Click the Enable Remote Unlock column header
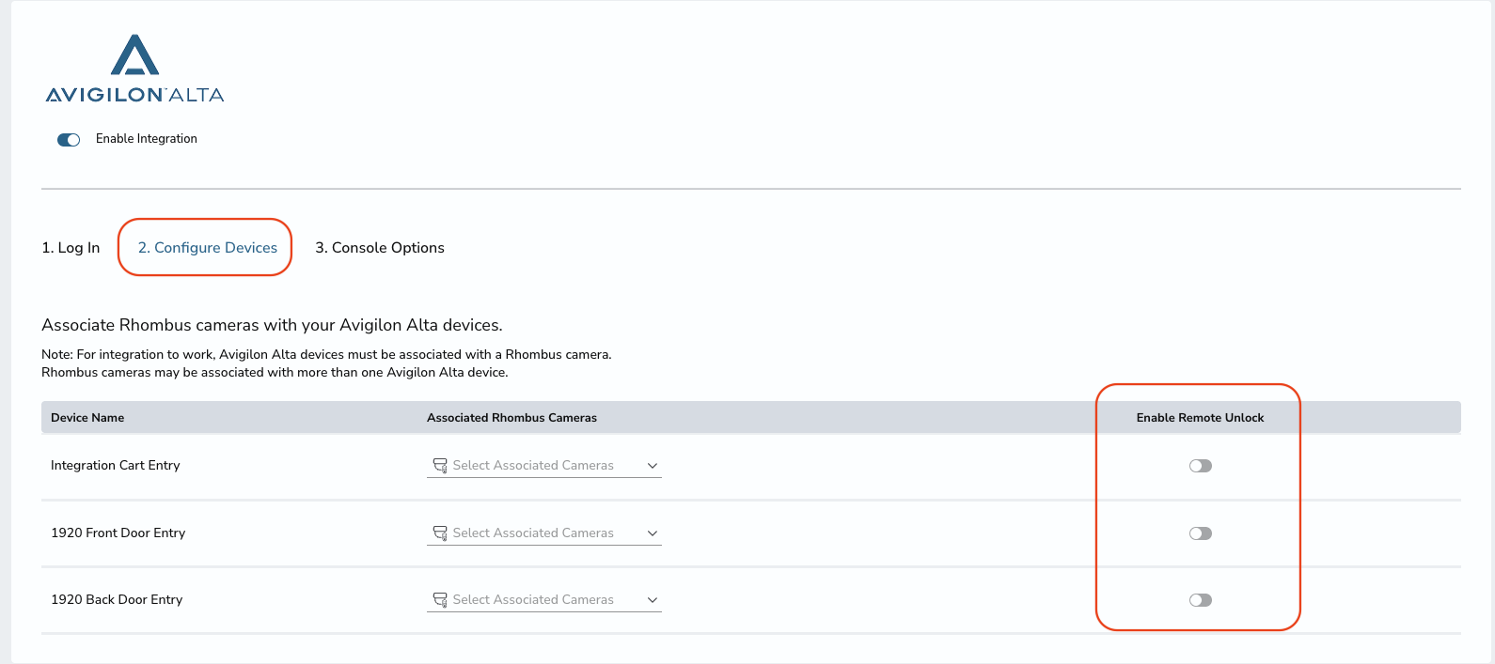The width and height of the screenshot is (1495, 664). click(x=1200, y=418)
